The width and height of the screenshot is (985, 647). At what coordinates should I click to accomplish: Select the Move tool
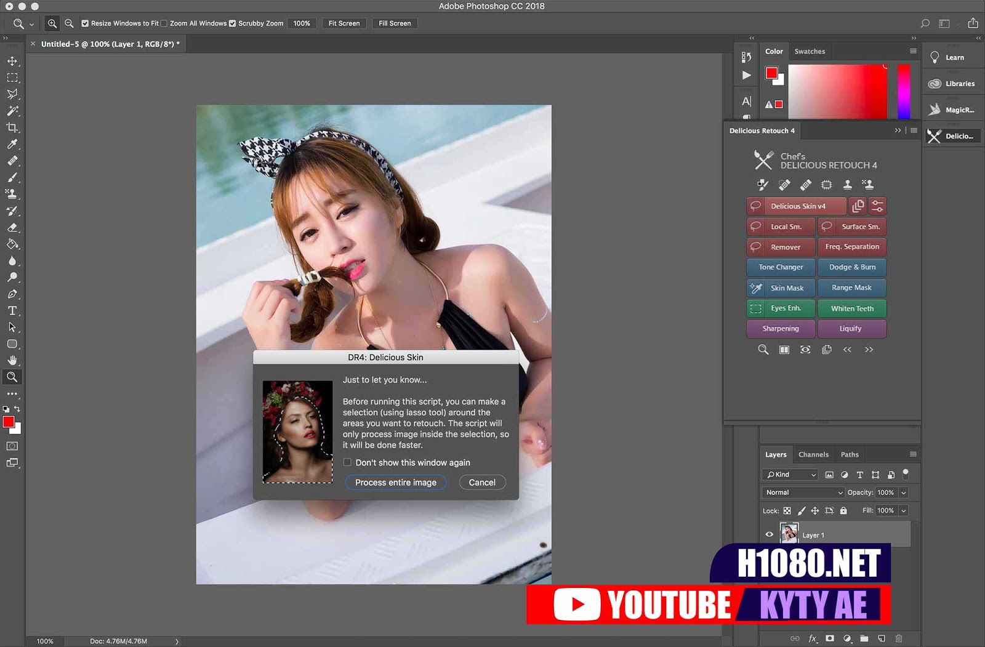point(12,61)
